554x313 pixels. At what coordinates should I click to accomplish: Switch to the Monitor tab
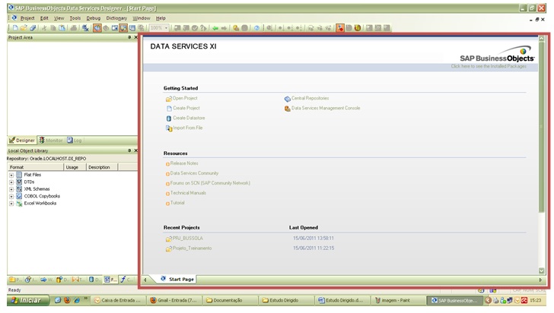51,141
